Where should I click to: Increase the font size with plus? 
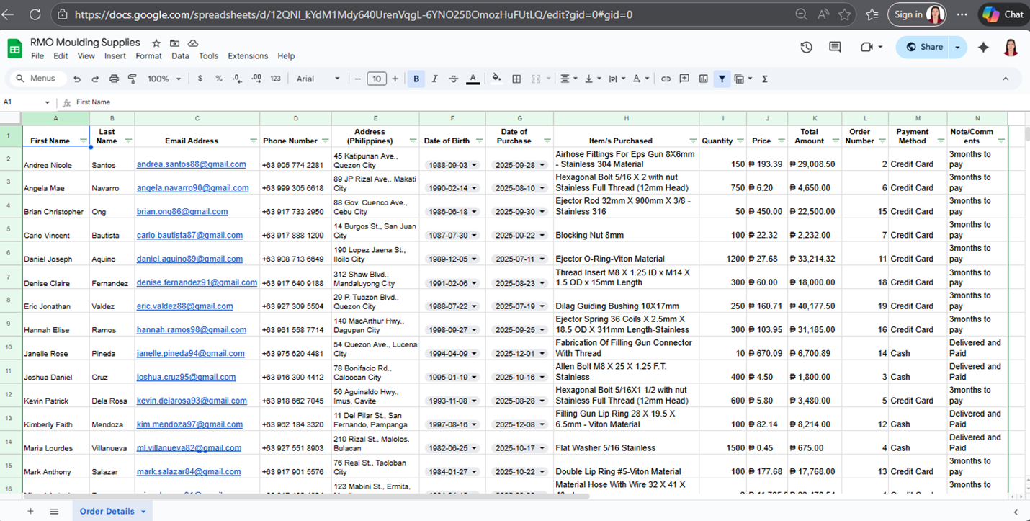click(395, 79)
